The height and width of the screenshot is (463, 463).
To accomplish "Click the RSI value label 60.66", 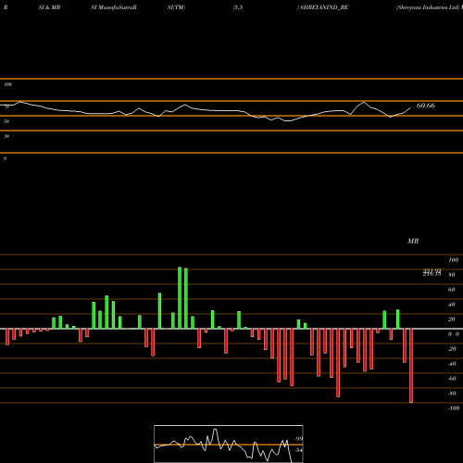I will pyautogui.click(x=426, y=106).
